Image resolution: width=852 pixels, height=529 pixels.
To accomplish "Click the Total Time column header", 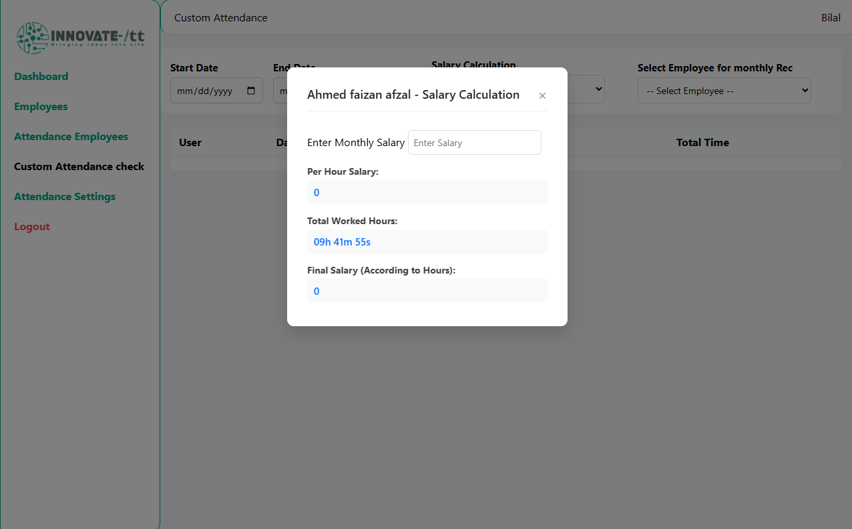I will (x=702, y=143).
